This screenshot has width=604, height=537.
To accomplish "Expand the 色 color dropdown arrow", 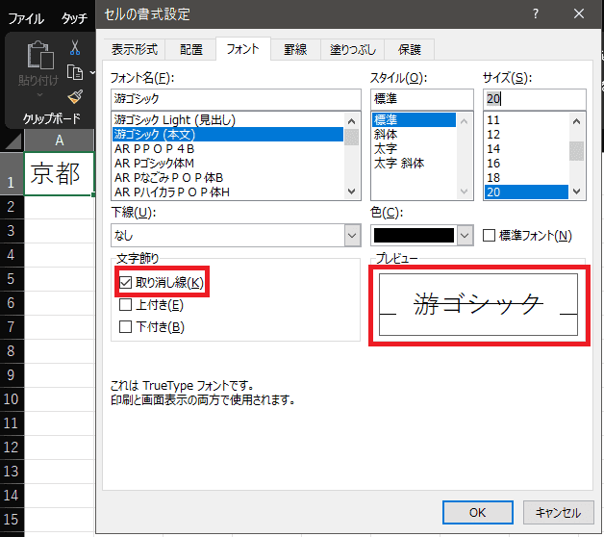I will (465, 235).
